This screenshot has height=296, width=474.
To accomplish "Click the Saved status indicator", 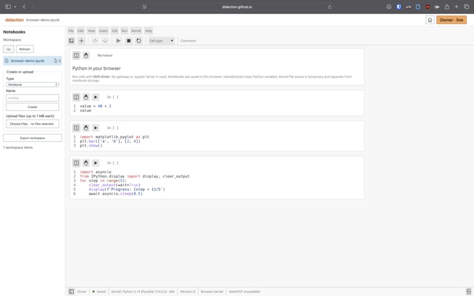I will point(99,291).
